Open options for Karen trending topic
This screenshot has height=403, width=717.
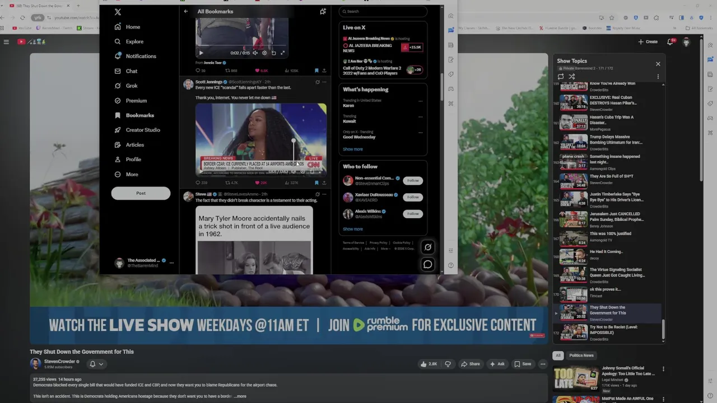tap(421, 101)
